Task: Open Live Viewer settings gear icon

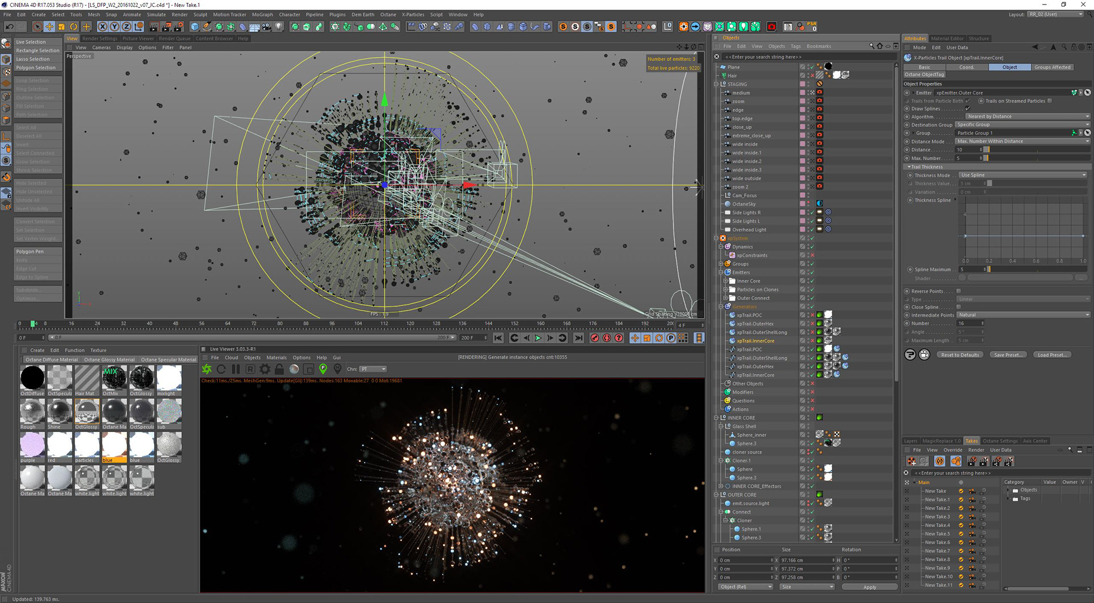Action: (x=265, y=369)
